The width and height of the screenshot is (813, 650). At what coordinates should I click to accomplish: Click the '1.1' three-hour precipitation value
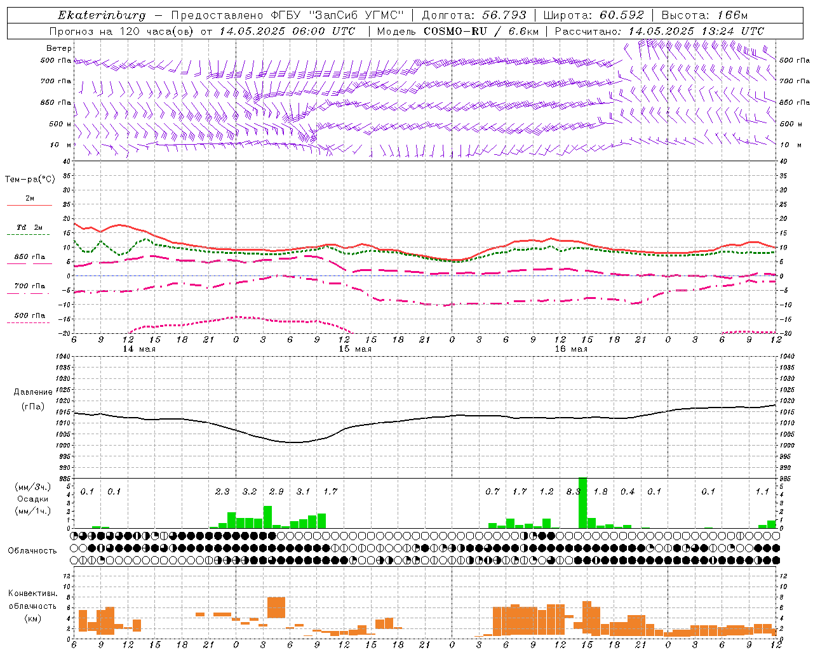762,492
